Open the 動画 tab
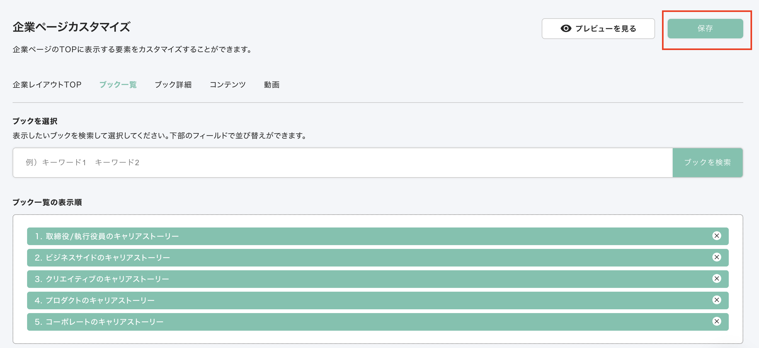Screen dimensions: 759x348 coord(271,85)
